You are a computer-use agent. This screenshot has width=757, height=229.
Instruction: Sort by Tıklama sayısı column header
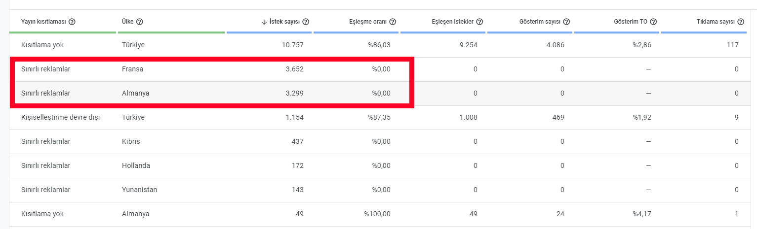pos(716,22)
